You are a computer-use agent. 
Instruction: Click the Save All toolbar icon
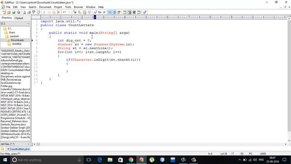(18, 12)
